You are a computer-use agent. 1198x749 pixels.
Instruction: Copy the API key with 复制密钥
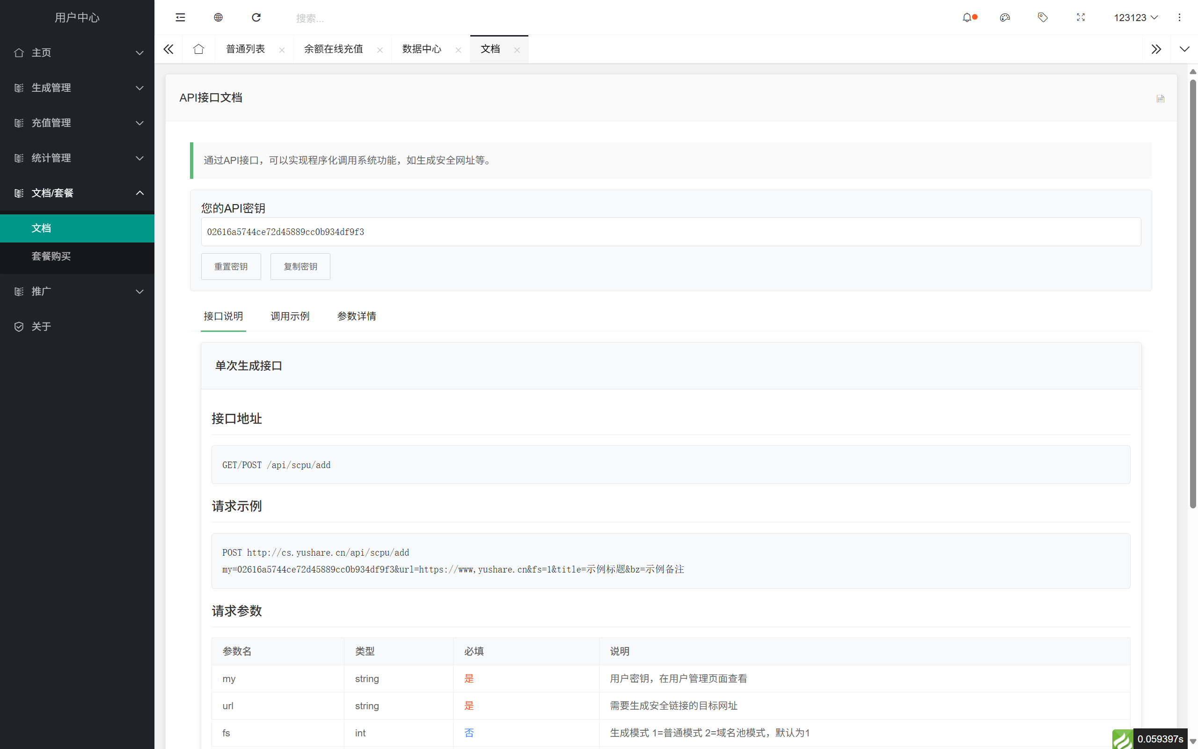point(300,266)
